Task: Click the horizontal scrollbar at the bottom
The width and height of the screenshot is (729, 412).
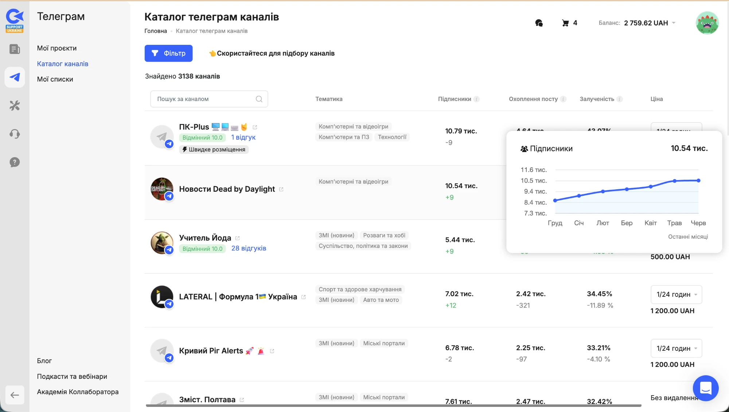Action: [x=393, y=405]
